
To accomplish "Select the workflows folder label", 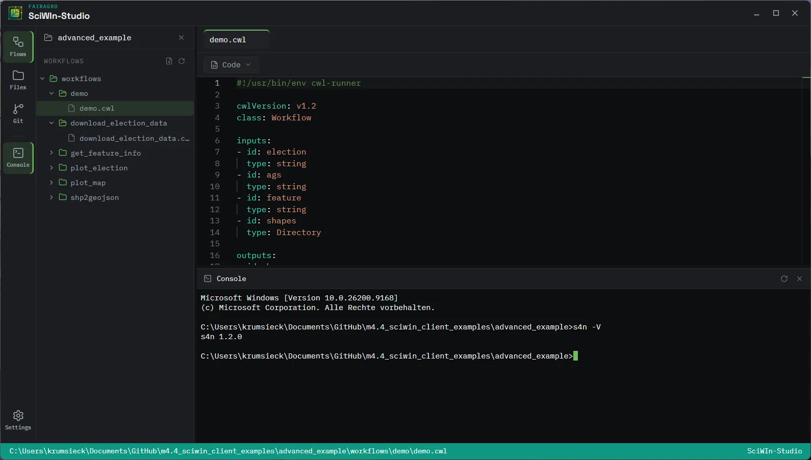I will pyautogui.click(x=81, y=79).
